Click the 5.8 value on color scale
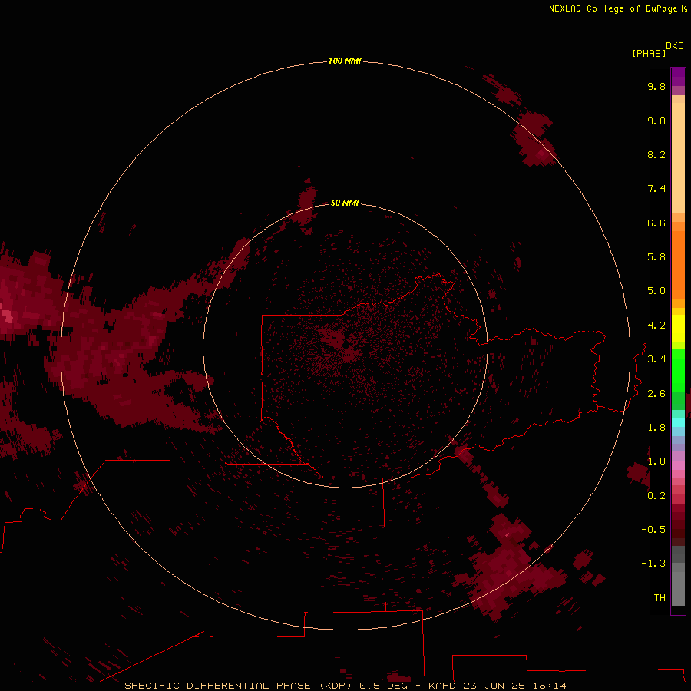691x691 pixels. coord(656,257)
